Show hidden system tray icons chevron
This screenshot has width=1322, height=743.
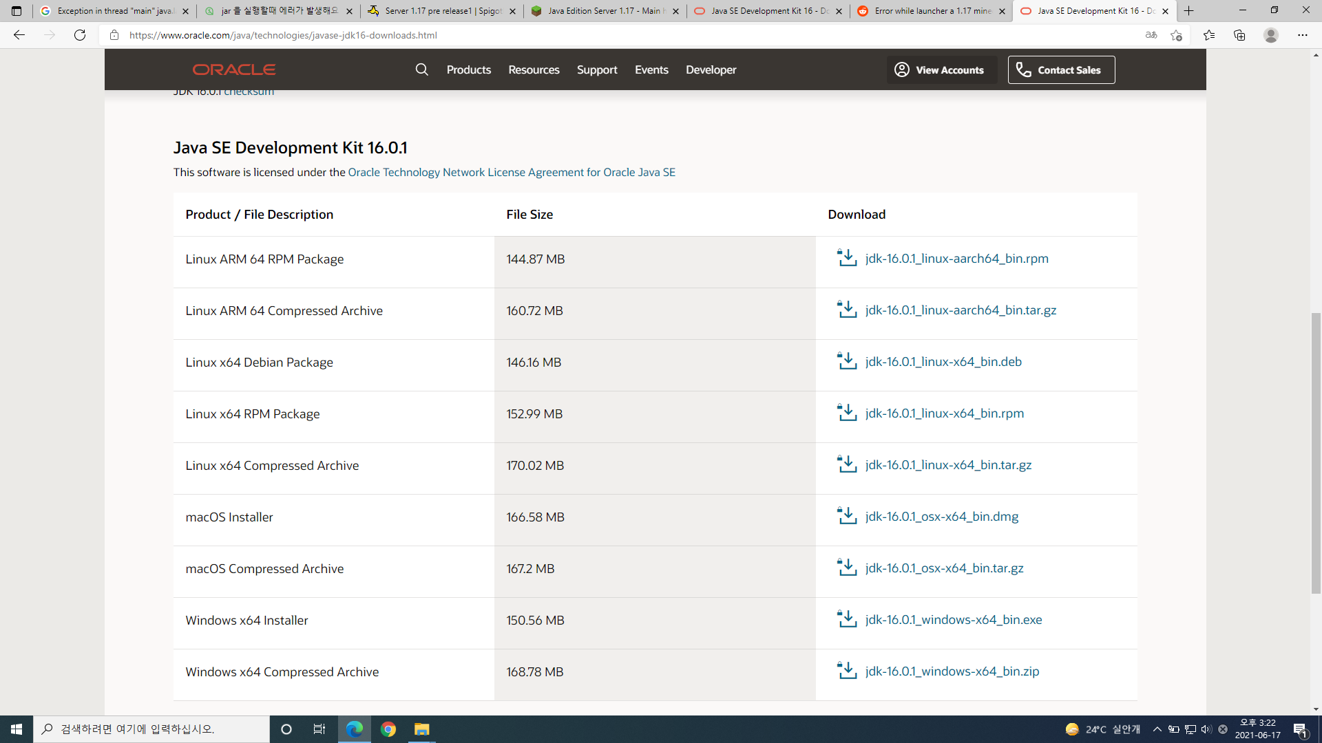pos(1157,729)
